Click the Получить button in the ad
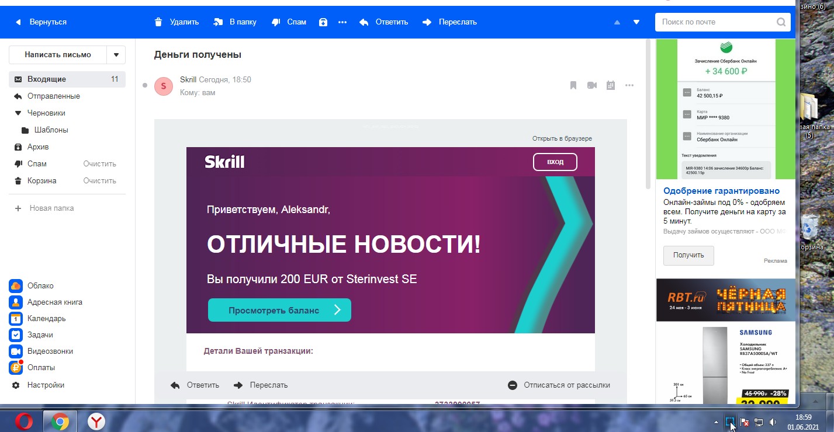The height and width of the screenshot is (432, 834). pos(688,255)
